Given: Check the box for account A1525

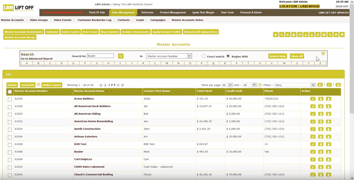Looking at the screenshot, I should (10, 122).
